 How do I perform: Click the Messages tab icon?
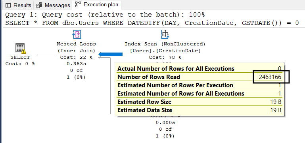click(39, 5)
